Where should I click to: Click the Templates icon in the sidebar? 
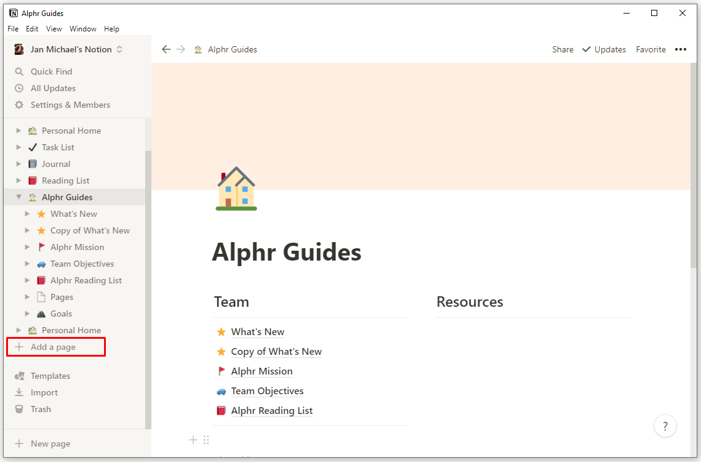[19, 376]
